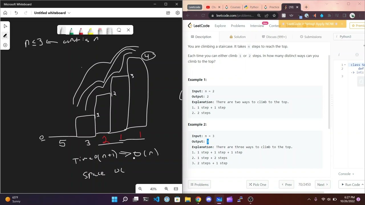Click the Run Code button

(352, 184)
